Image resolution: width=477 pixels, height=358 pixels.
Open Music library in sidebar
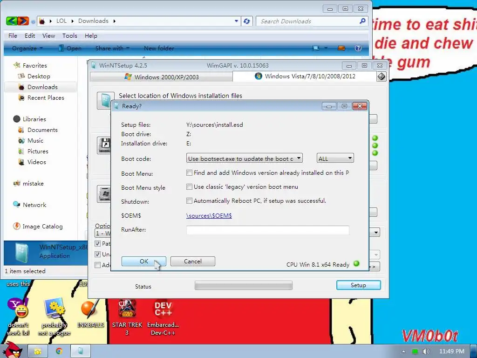coord(35,141)
